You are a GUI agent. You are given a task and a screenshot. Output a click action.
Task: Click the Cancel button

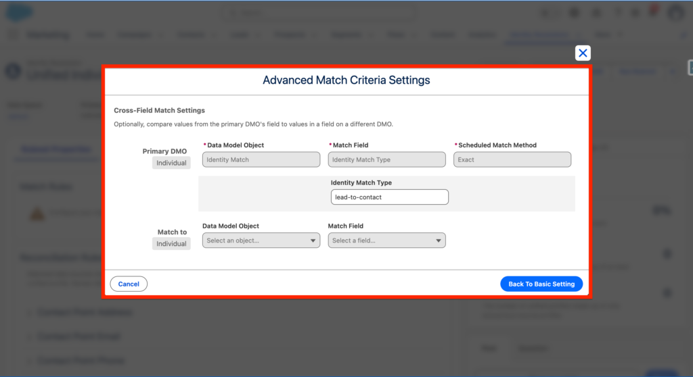(x=129, y=284)
